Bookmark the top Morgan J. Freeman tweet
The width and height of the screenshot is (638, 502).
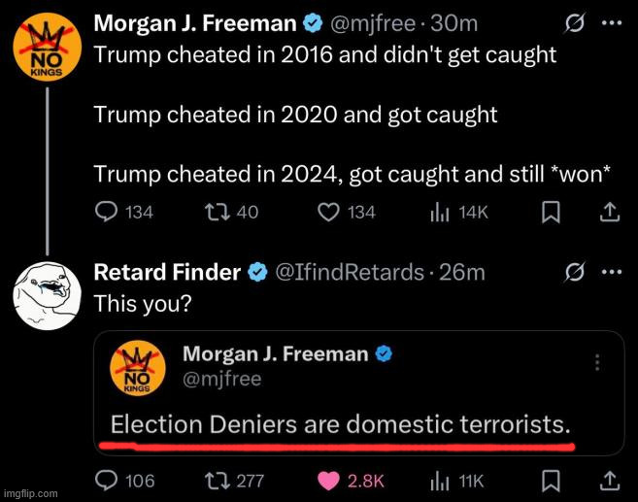click(x=551, y=213)
